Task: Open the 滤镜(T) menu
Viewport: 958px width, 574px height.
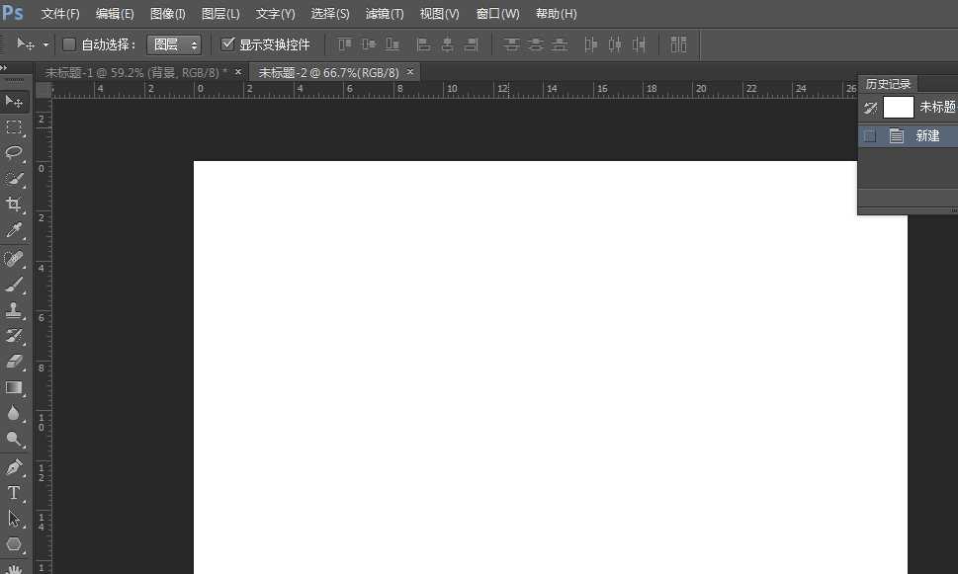Action: 384,14
